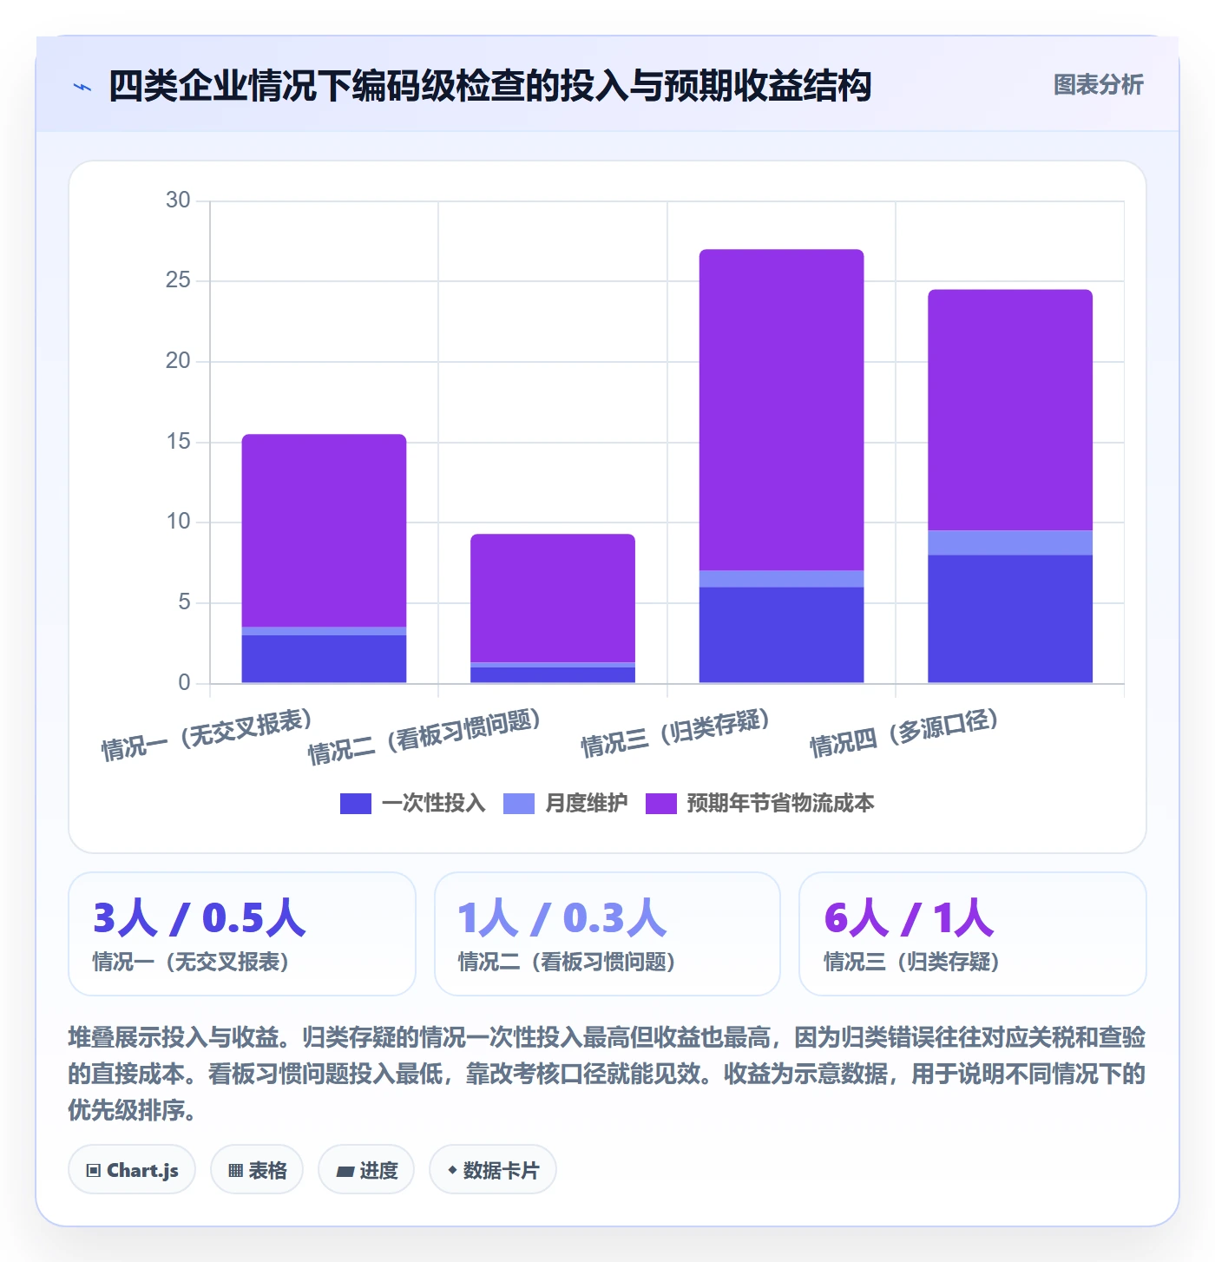The image size is (1215, 1262).
Task: Toggle the 月度维护 legend swatch
Action: pyautogui.click(x=519, y=804)
